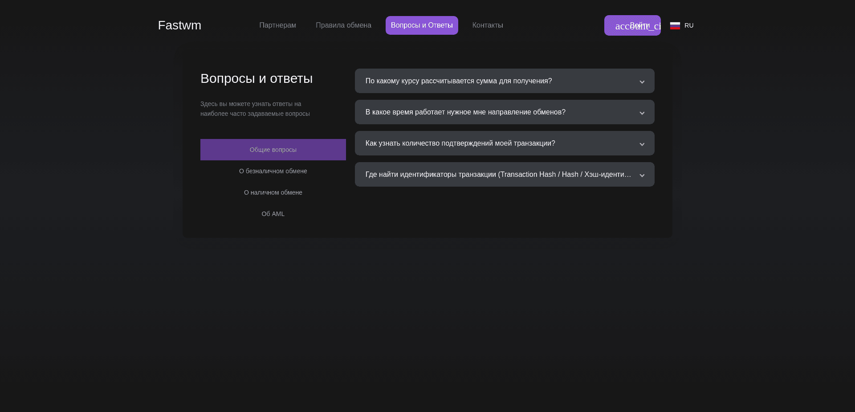Screen dimensions: 855x412
Task: Open the Партнерам menu item
Action: [x=277, y=25]
